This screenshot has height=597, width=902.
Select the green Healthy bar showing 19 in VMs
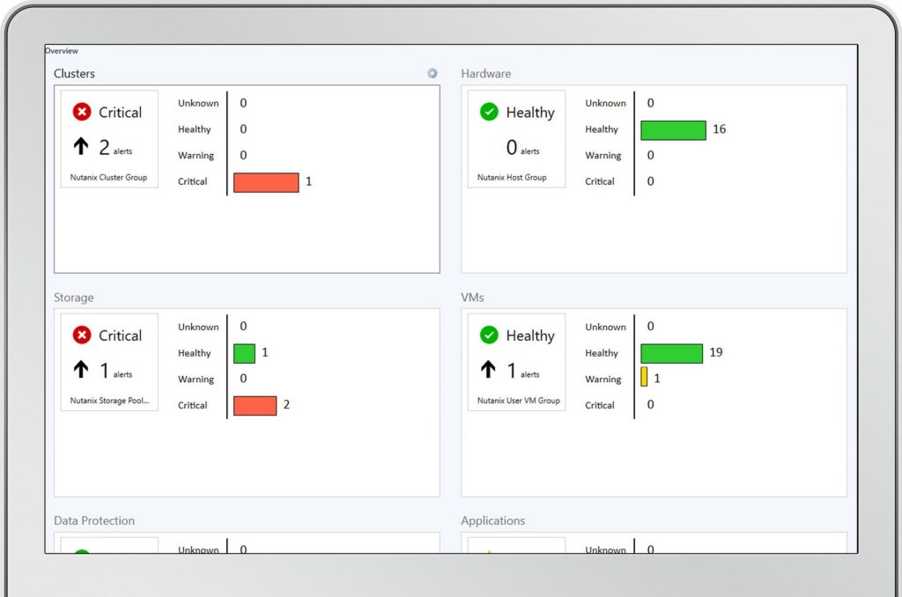(672, 354)
